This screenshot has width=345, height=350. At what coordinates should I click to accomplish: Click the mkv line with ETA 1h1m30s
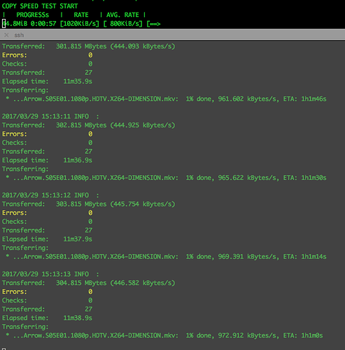tap(166, 178)
